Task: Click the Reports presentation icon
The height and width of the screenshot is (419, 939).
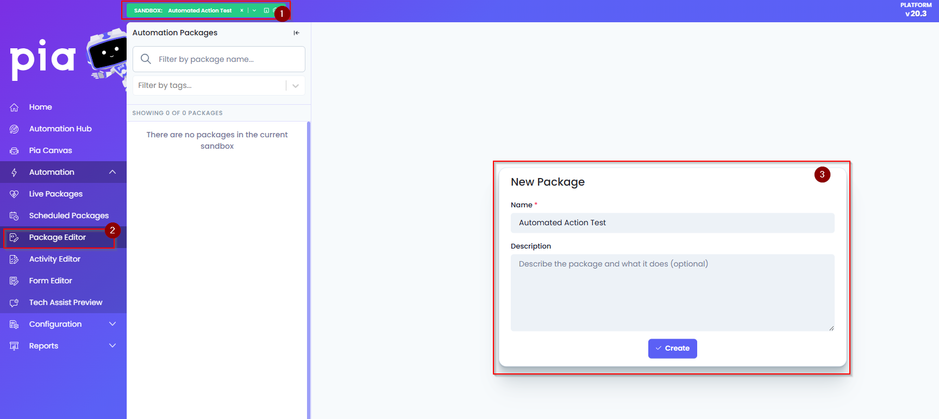Action: [15, 346]
